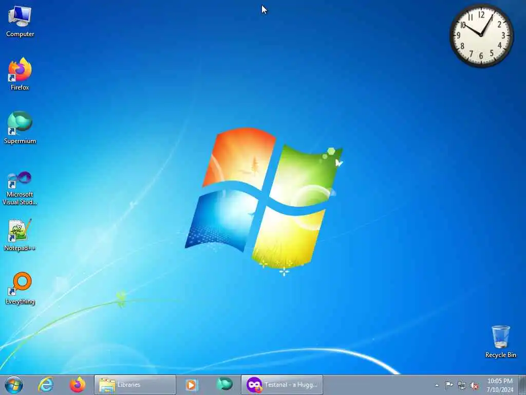
Task: Open the 10:05 PM date and time
Action: [500, 385]
